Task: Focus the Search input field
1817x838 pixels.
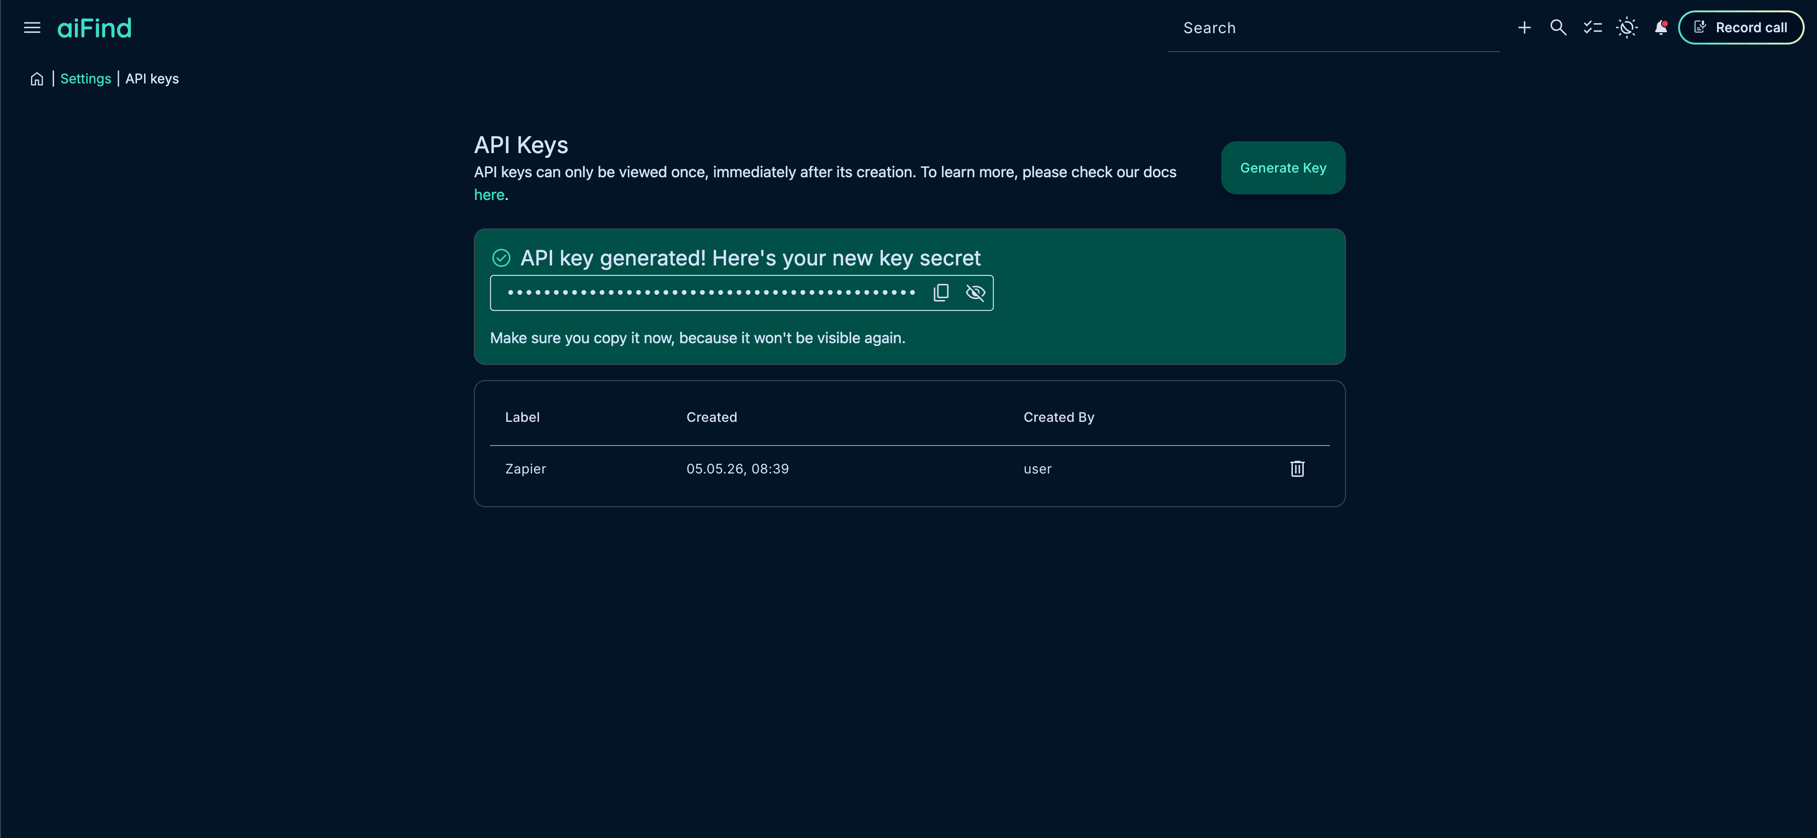Action: [1333, 28]
